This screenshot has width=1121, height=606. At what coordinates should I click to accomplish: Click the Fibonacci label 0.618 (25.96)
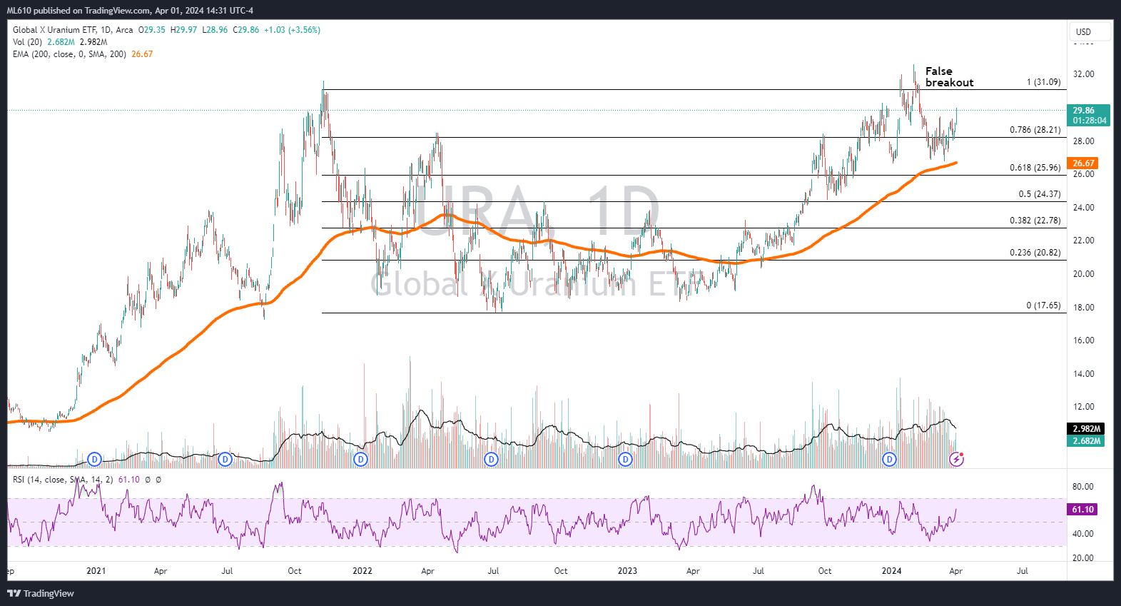1035,168
